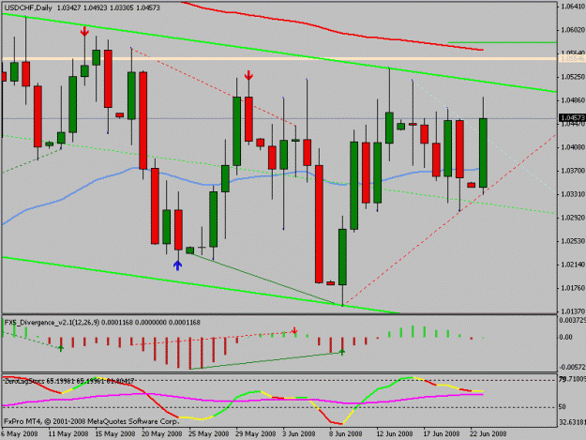
Task: Click the 1.02140 price axis label
Action: pos(572,265)
